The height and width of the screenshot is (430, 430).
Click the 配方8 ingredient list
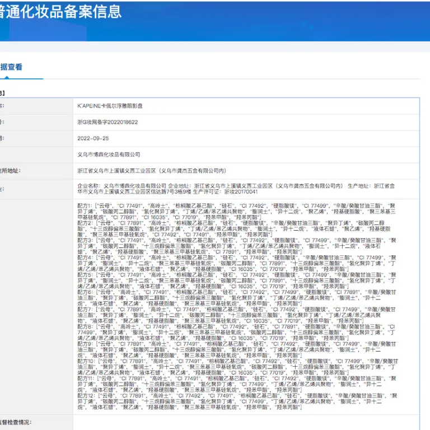click(236, 333)
